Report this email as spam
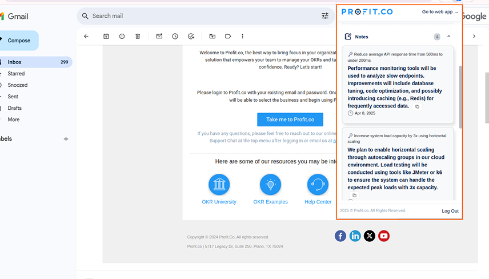Image resolution: width=489 pixels, height=279 pixels. [x=122, y=36]
